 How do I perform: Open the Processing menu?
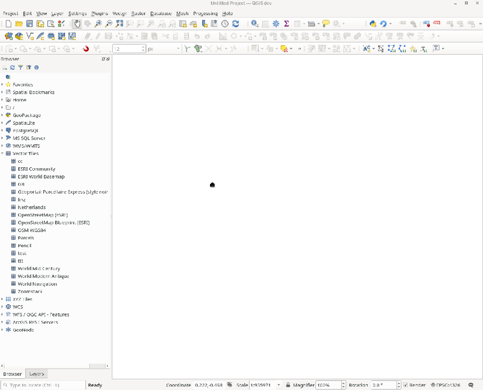point(205,13)
